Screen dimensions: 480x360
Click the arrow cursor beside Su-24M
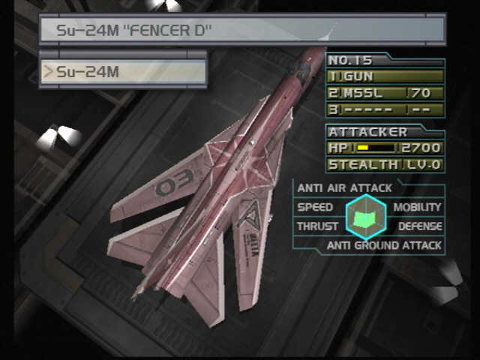point(48,72)
